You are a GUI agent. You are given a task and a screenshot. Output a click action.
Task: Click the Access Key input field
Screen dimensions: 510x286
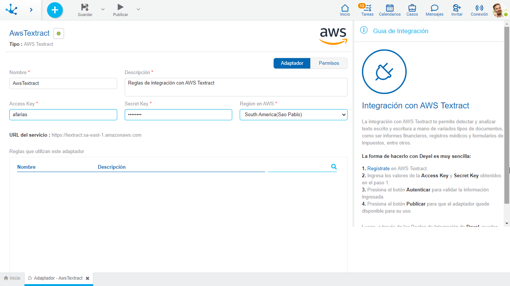[x=63, y=115]
